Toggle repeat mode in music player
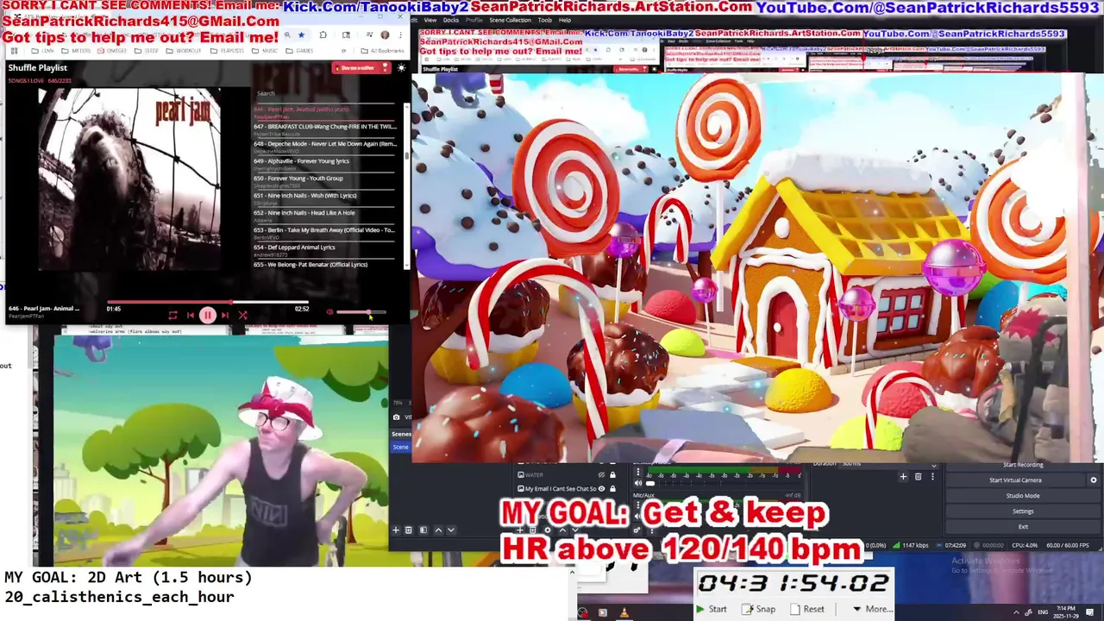This screenshot has height=621, width=1104. pyautogui.click(x=172, y=316)
